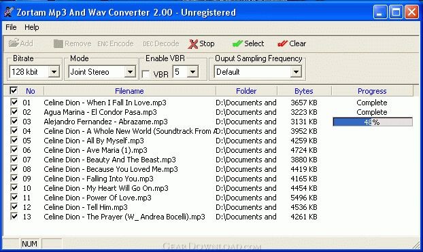Click the NUM indicator in status bar
Screen dimensions: 423x252
tap(29, 244)
